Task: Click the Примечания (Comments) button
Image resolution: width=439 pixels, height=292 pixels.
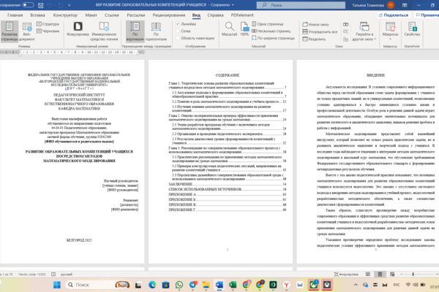Action: [427, 15]
